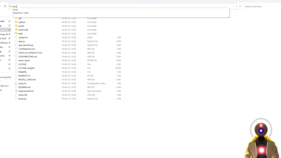Open the ooga_wi pinned quick-access item
281x158 pixels.
click(x=4, y=34)
